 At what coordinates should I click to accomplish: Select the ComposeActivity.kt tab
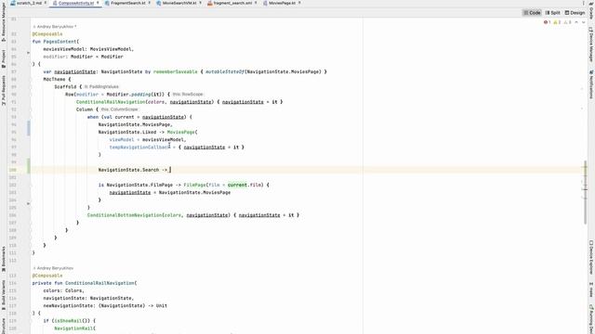(x=75, y=3)
